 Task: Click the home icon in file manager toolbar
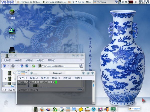[33, 66]
